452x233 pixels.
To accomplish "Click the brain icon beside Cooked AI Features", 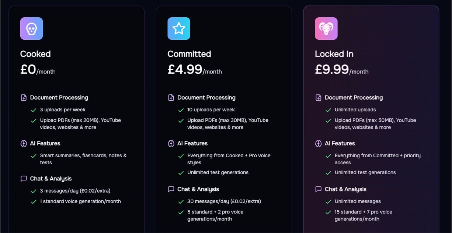I will (24, 143).
